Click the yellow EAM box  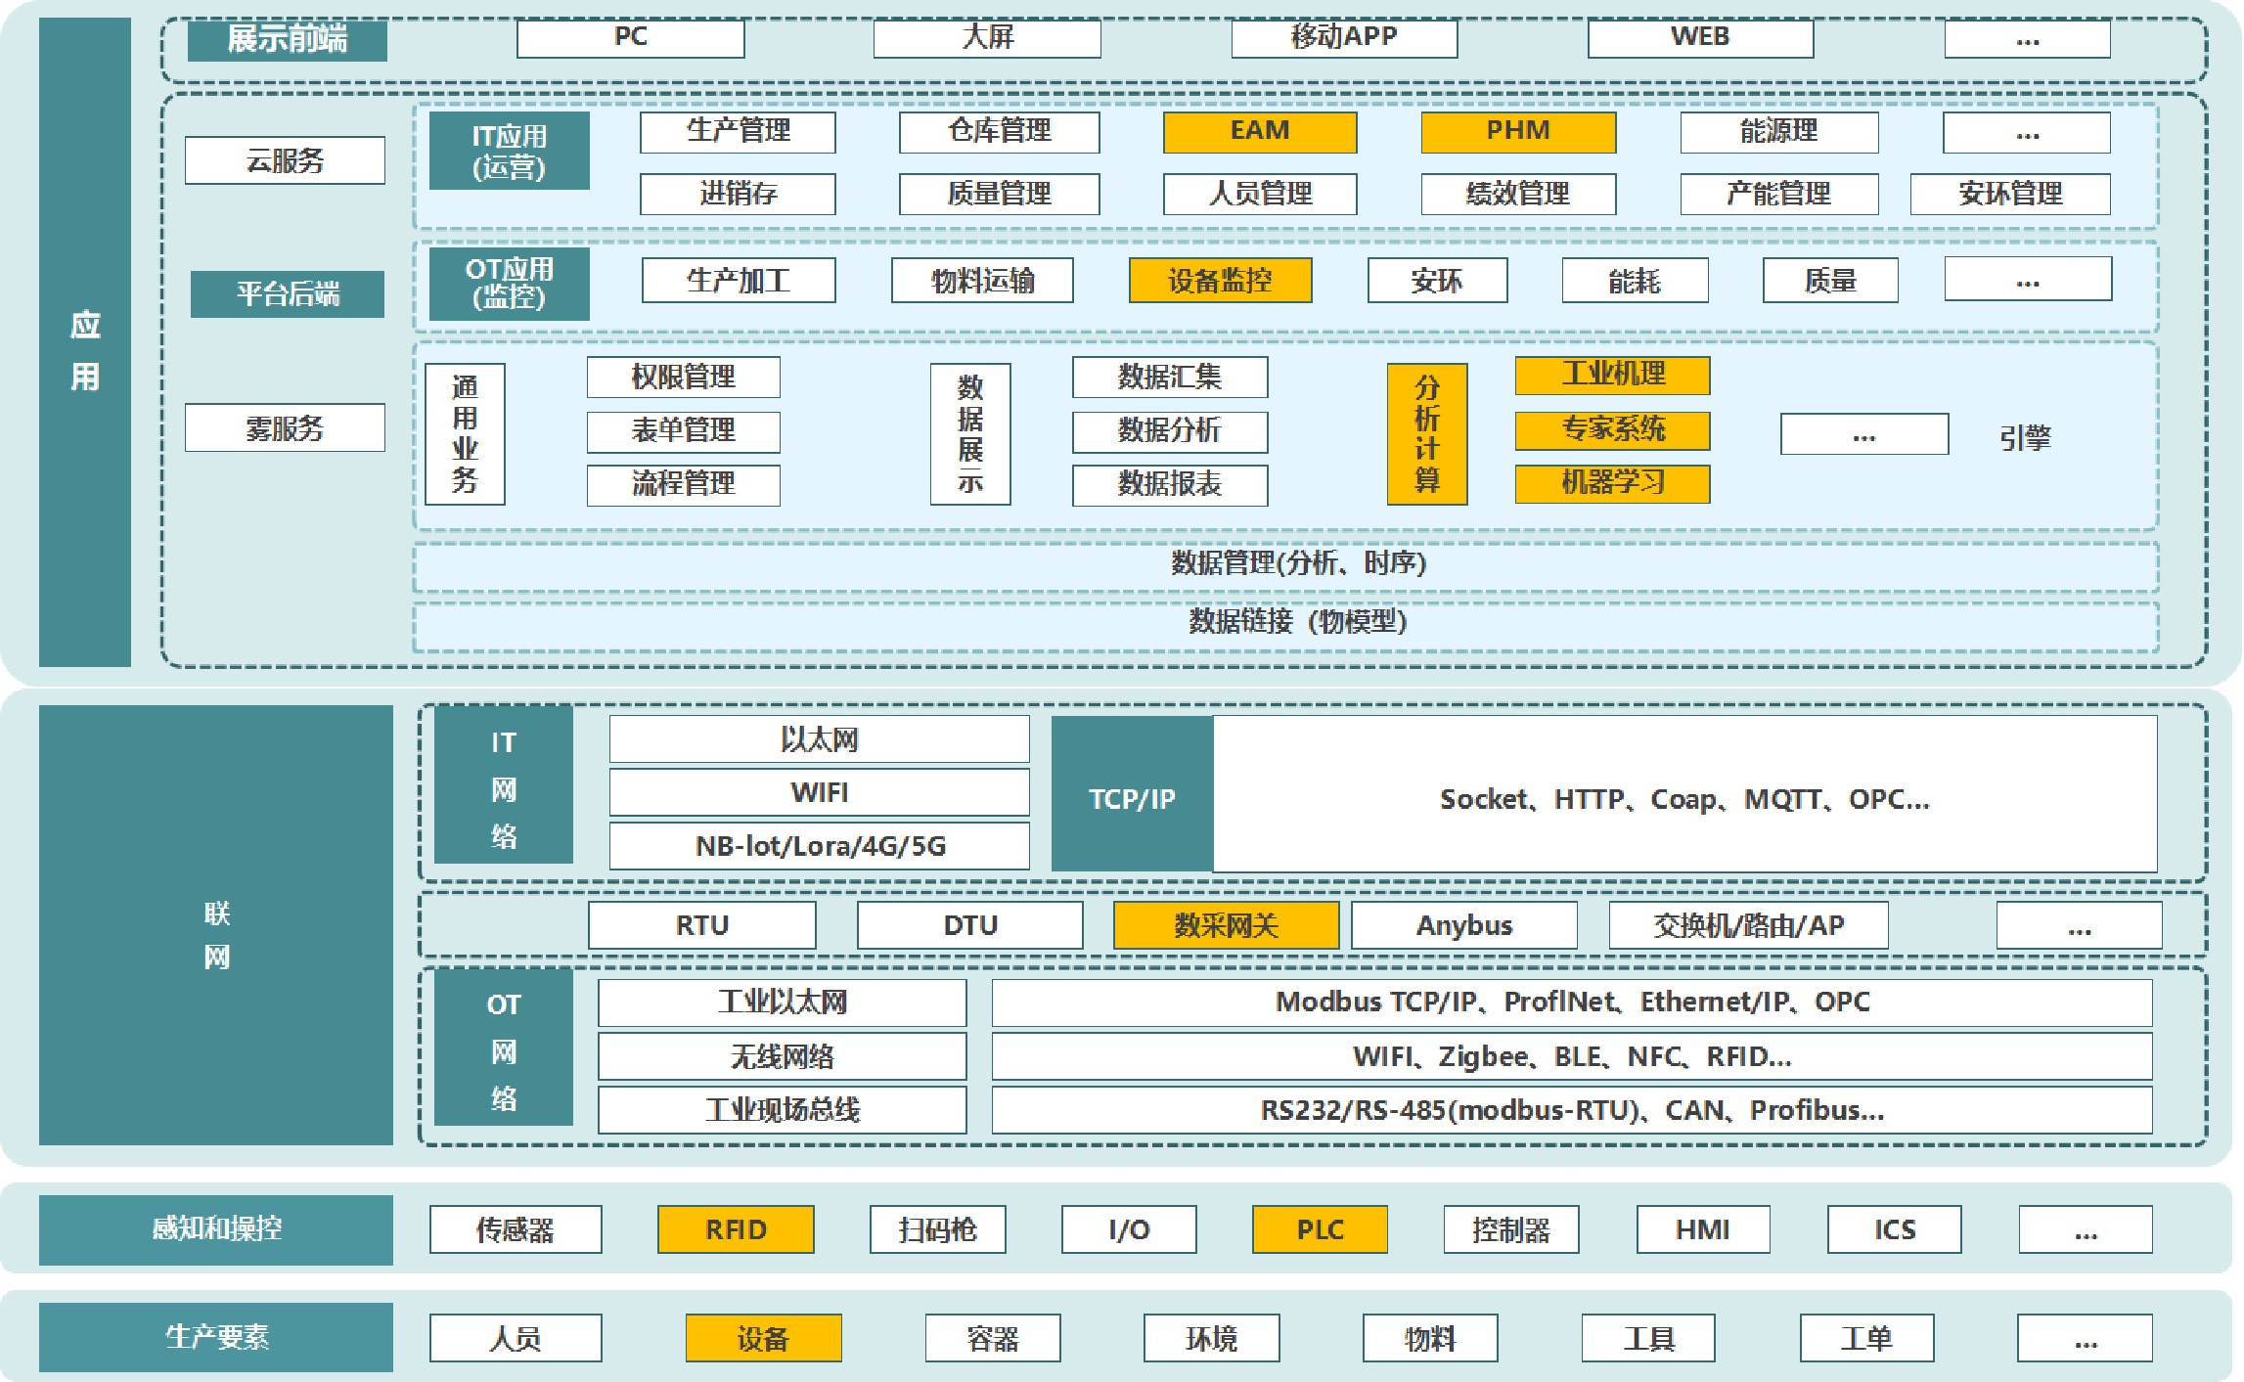[1259, 131]
